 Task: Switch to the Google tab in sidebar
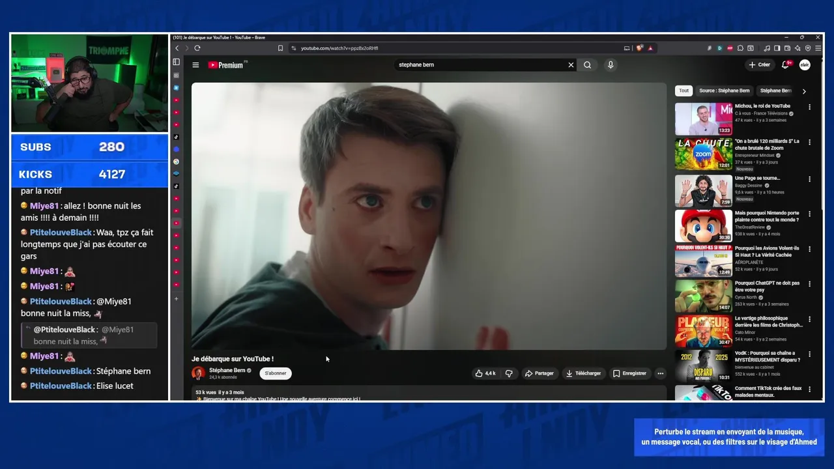pos(176,162)
